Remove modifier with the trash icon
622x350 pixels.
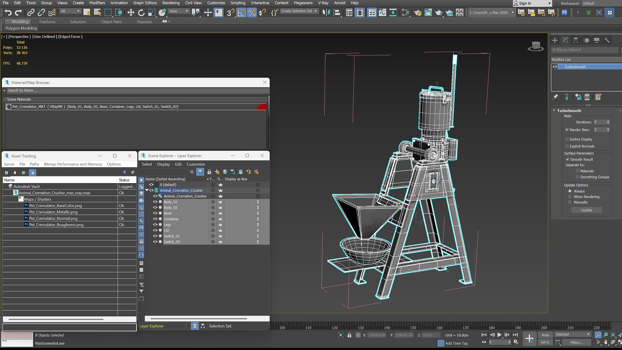point(587,97)
